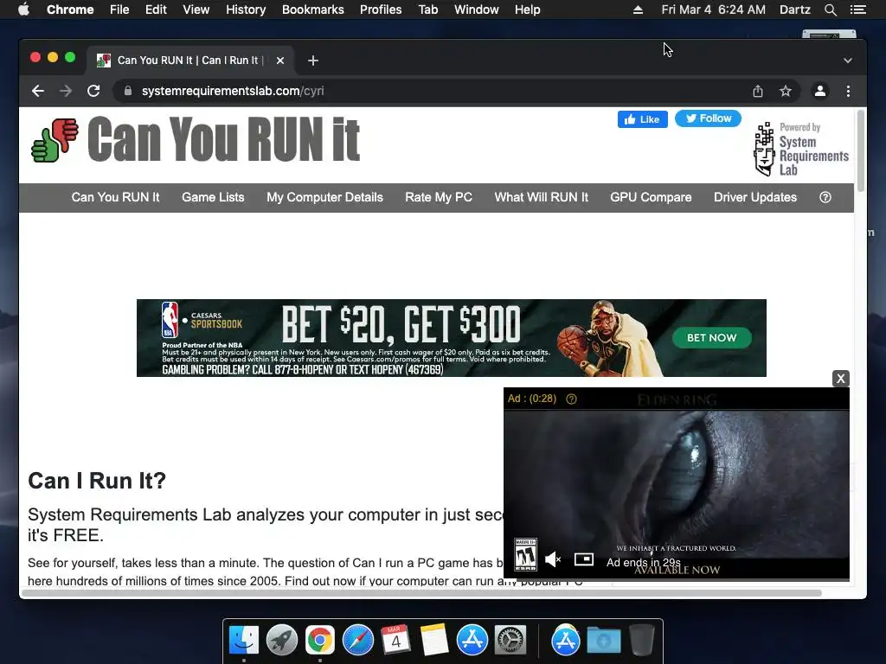Open My Computer Details nav item

tap(325, 197)
